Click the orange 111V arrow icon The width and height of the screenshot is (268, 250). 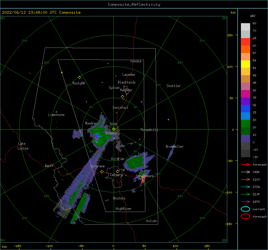245,179
